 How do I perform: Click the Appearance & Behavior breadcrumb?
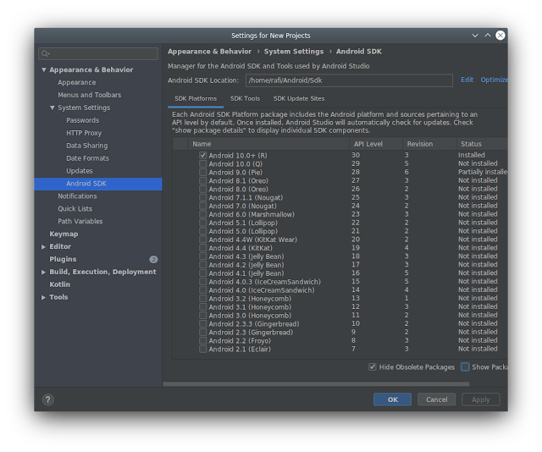pyautogui.click(x=210, y=52)
